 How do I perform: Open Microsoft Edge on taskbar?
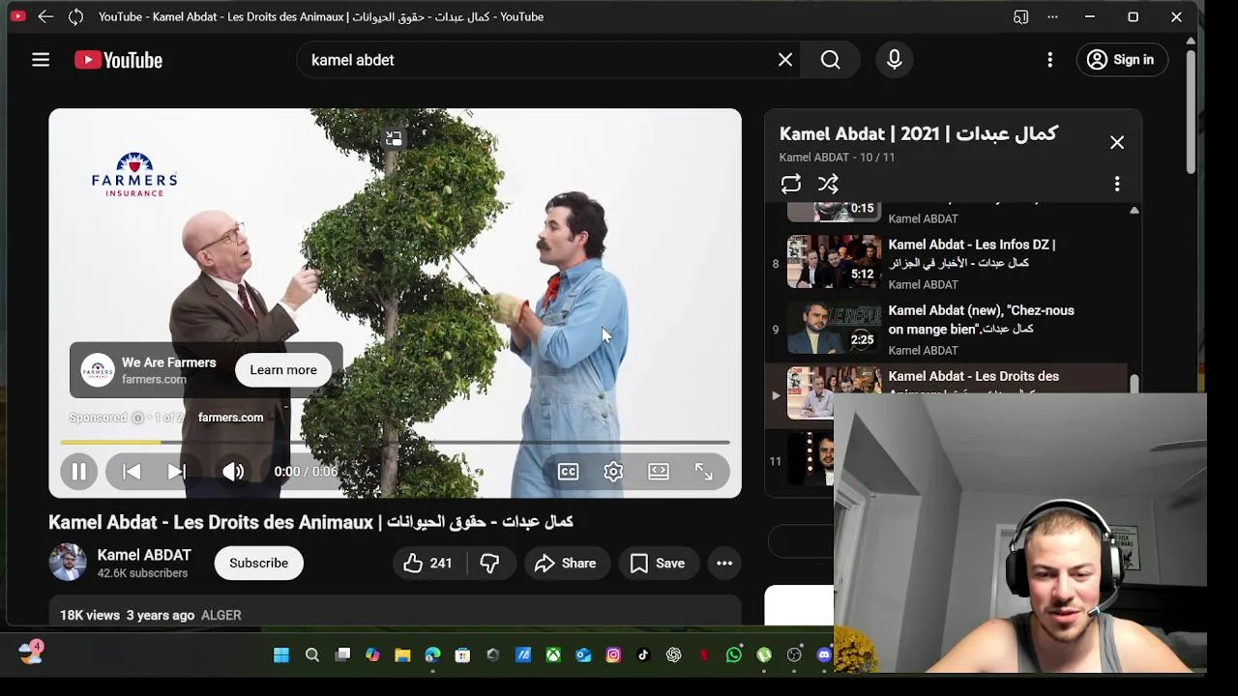tap(432, 655)
